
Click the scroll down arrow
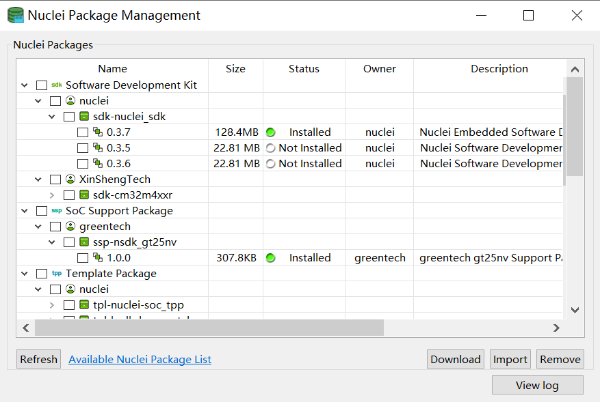(x=575, y=310)
